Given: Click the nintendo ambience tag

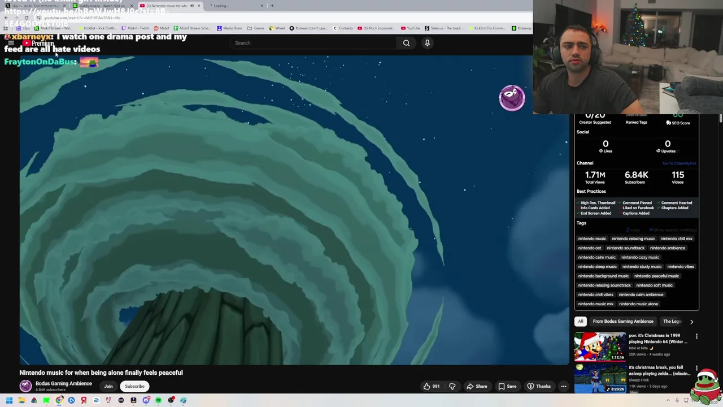Looking at the screenshot, I should [x=667, y=248].
